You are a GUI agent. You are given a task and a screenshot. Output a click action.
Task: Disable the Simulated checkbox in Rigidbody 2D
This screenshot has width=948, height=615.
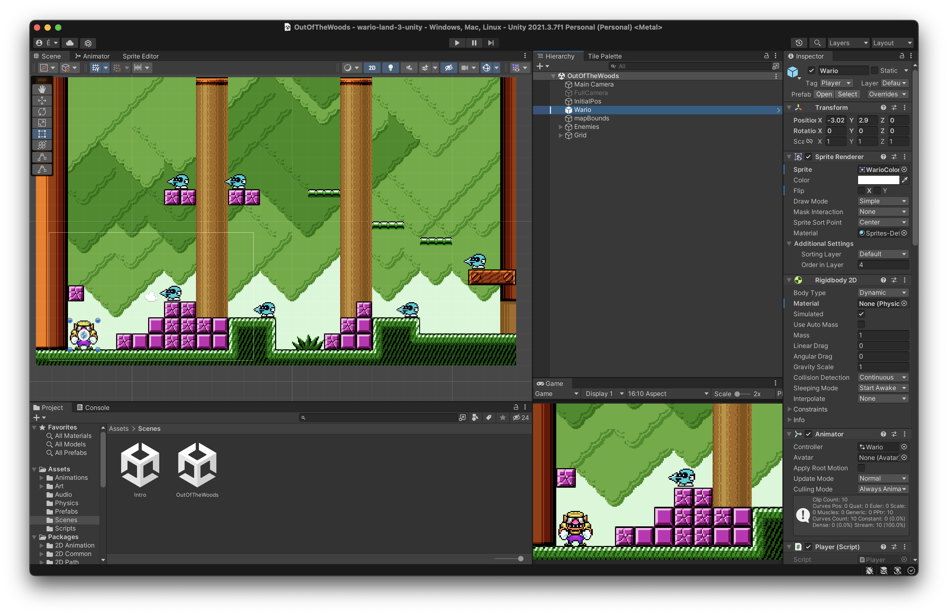[861, 314]
